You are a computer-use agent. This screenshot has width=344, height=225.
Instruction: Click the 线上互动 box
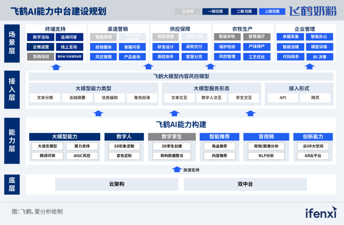tap(69, 47)
